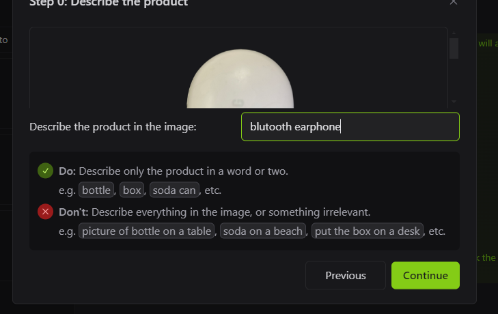Click 'put the box on a desk' example
This screenshot has width=498, height=314.
[x=367, y=231]
